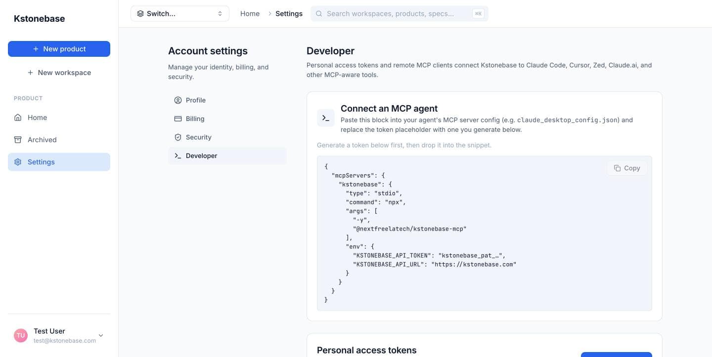This screenshot has width=712, height=357.
Task: Click the Developer terminal prompt icon
Action: 178,156
